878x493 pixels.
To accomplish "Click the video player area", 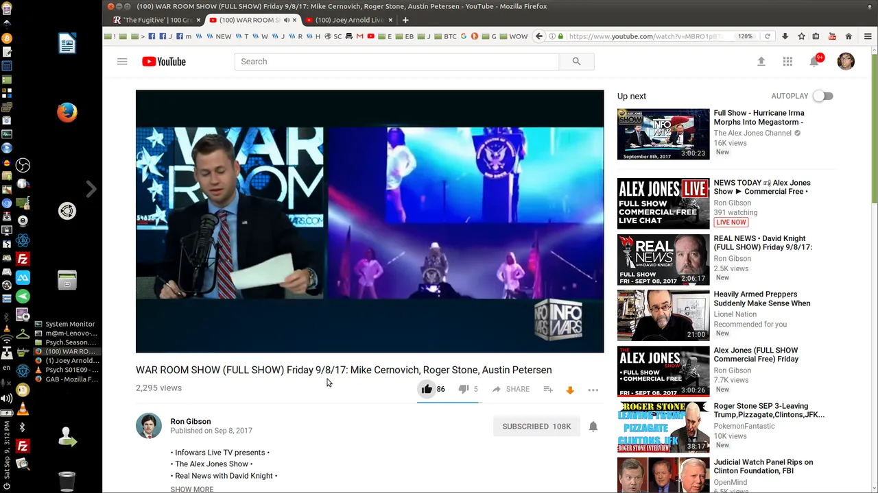I will point(370,221).
